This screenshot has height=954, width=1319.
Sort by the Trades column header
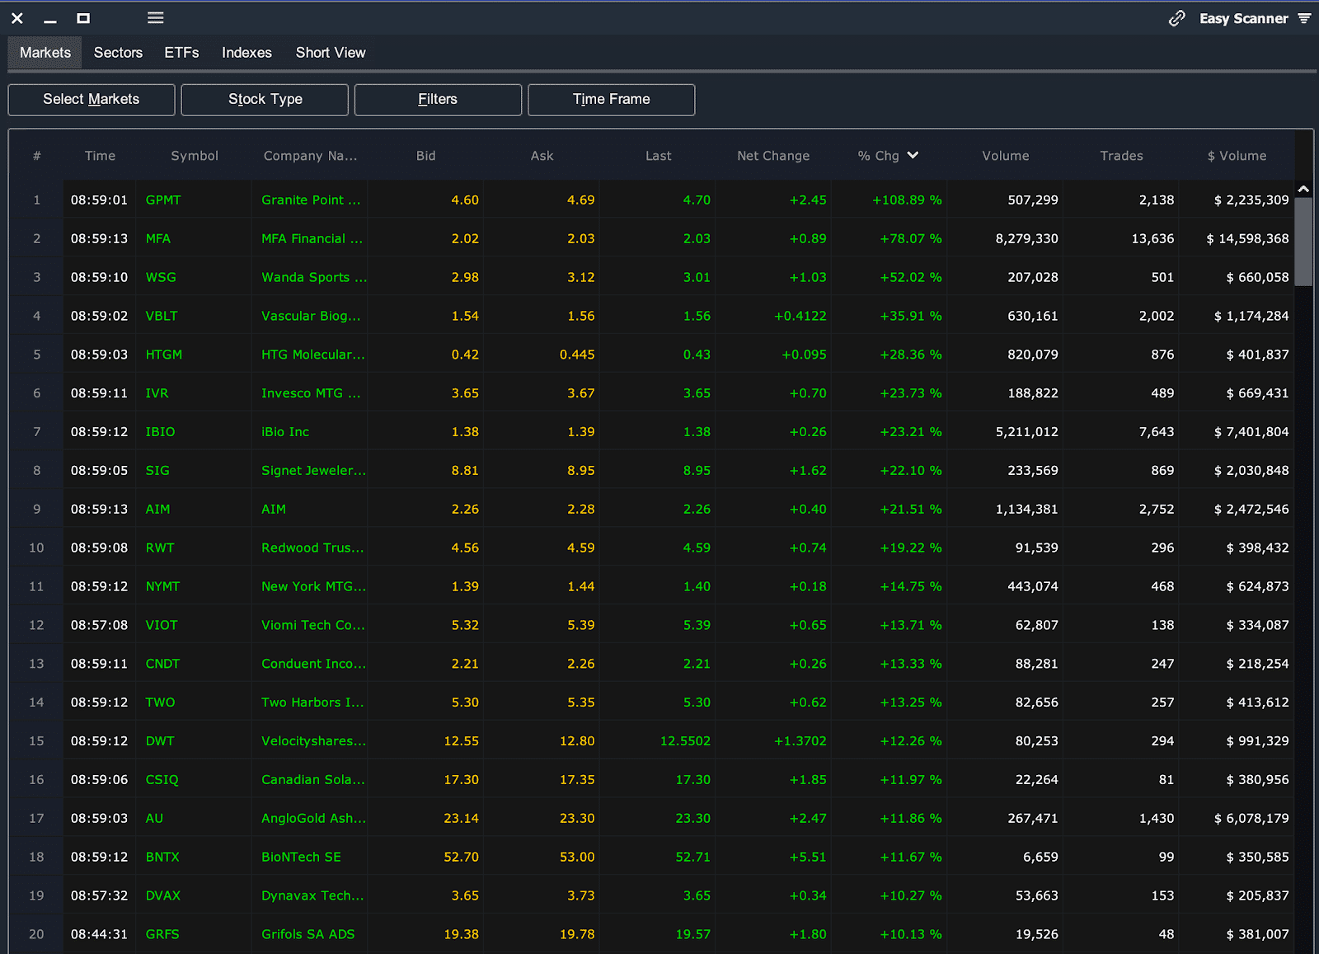pyautogui.click(x=1121, y=156)
